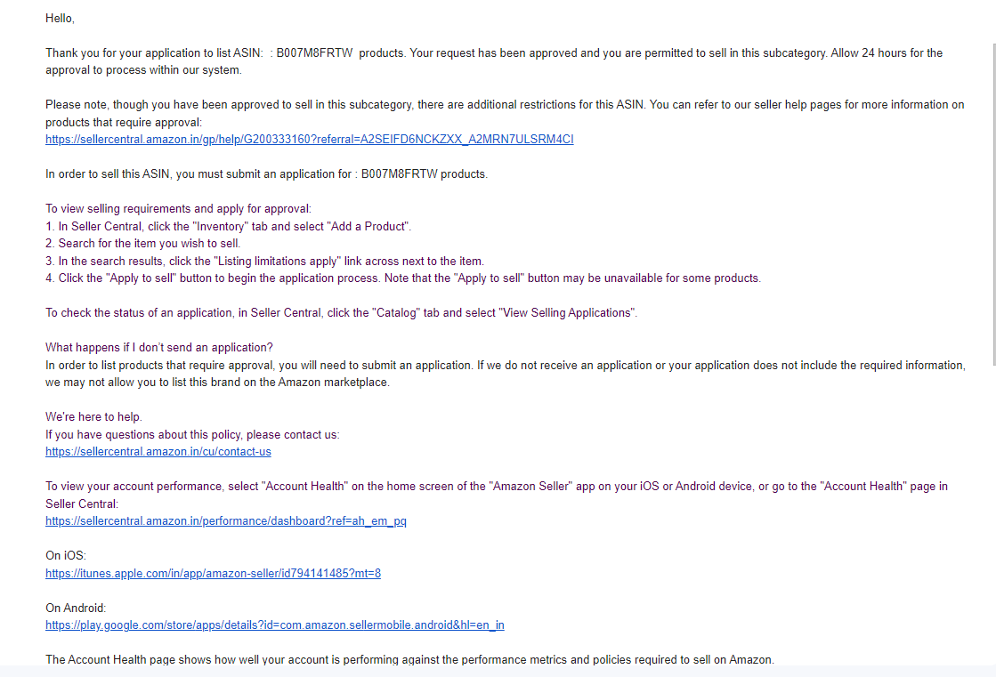This screenshot has height=677, width=996.
Task: Click the "View Selling Applications" status line
Action: tap(341, 312)
